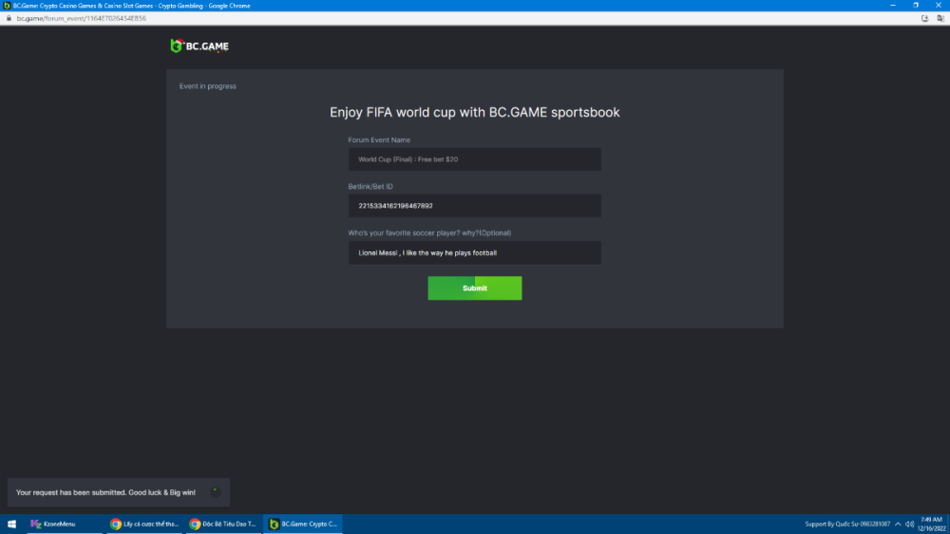Click the round icon on the notification toast
Image resolution: width=950 pixels, height=534 pixels.
click(x=216, y=491)
